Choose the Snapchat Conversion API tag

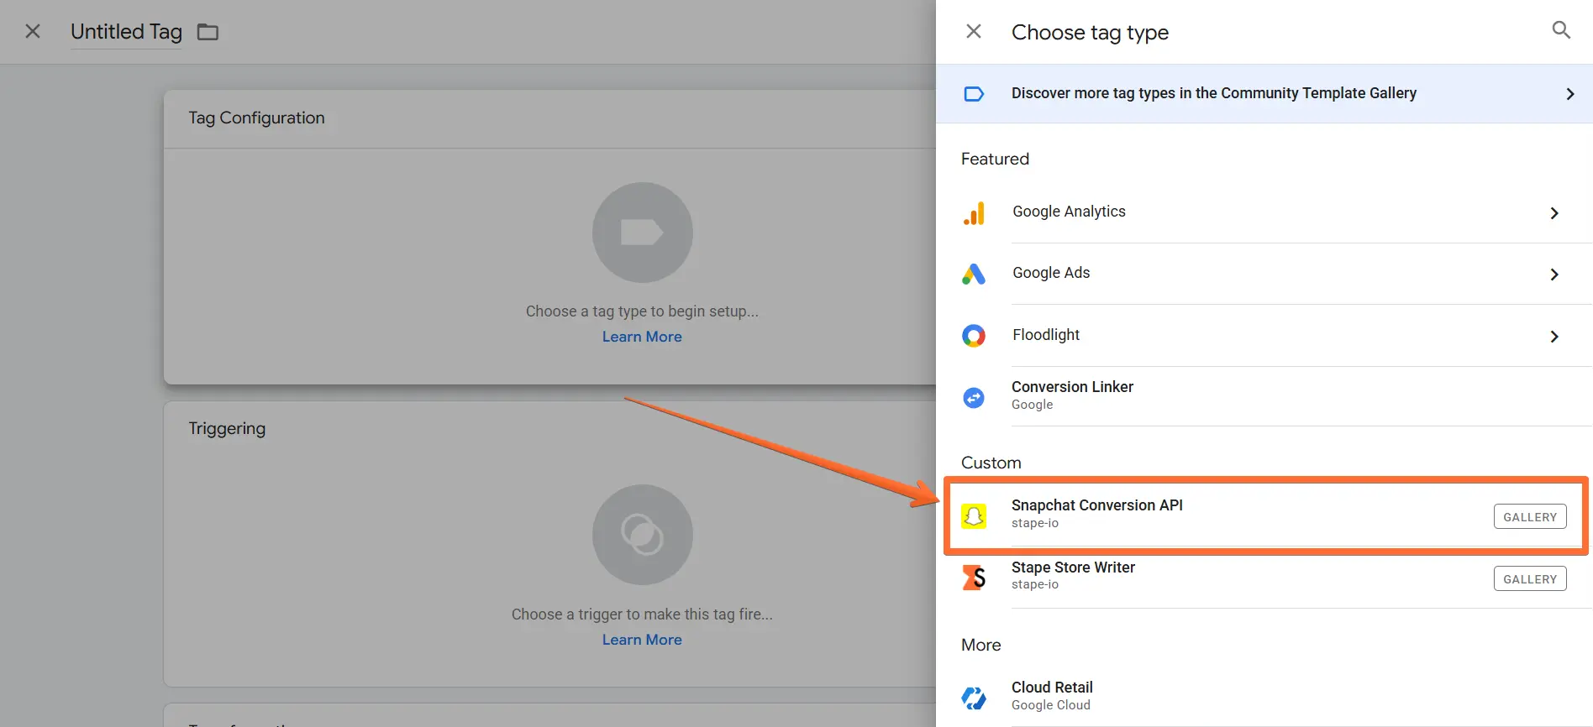point(1264,515)
